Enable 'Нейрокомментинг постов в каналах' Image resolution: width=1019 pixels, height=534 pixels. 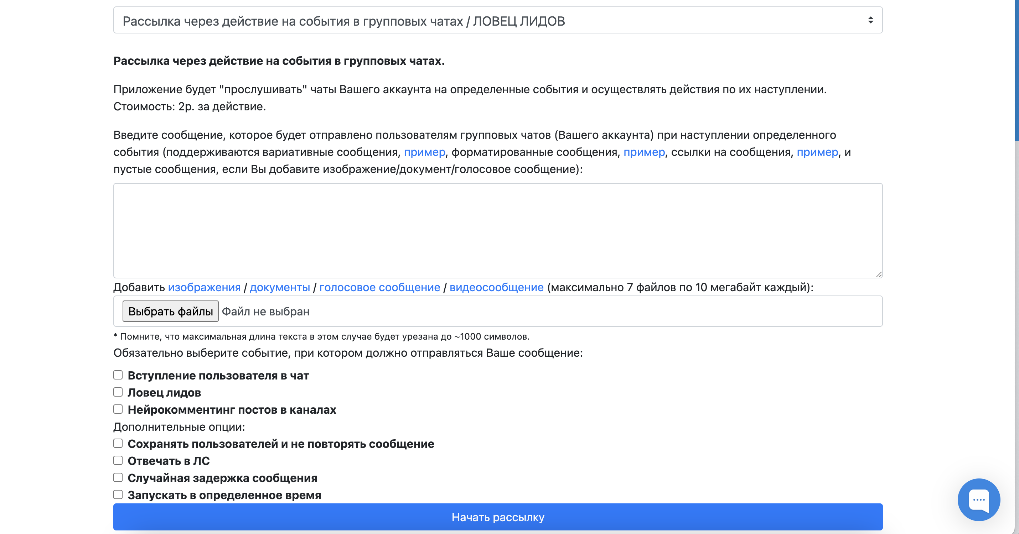[x=118, y=409]
